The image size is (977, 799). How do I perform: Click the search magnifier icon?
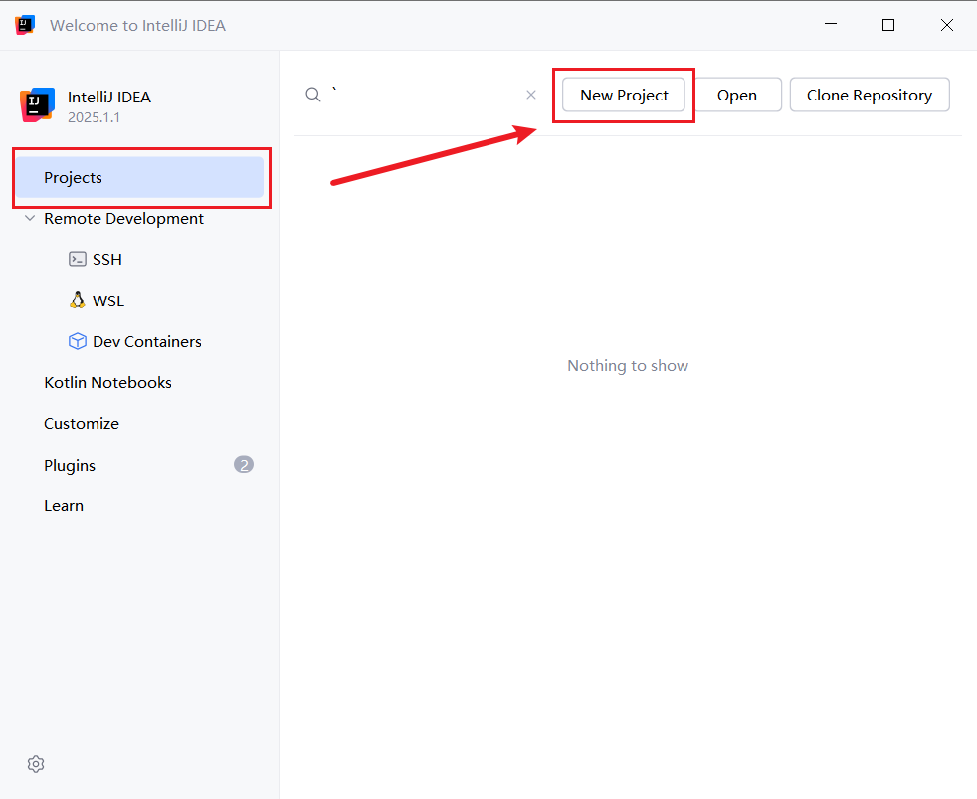pos(313,95)
